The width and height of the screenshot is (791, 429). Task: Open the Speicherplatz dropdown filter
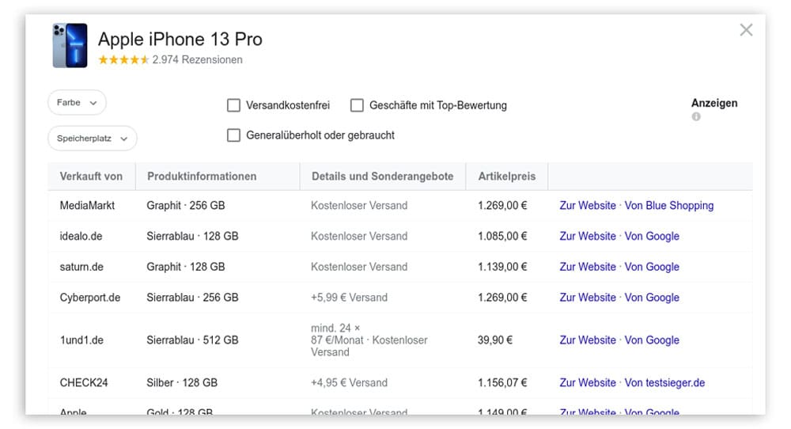[x=93, y=139]
